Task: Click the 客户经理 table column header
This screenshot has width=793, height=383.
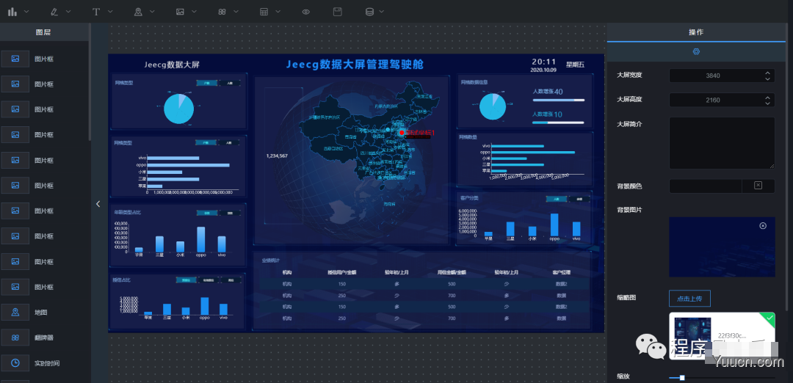Action: click(561, 272)
